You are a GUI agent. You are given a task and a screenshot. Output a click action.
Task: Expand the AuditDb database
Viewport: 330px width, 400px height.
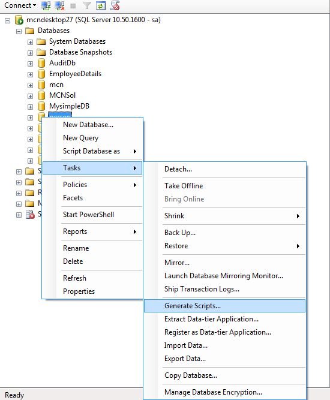point(30,64)
